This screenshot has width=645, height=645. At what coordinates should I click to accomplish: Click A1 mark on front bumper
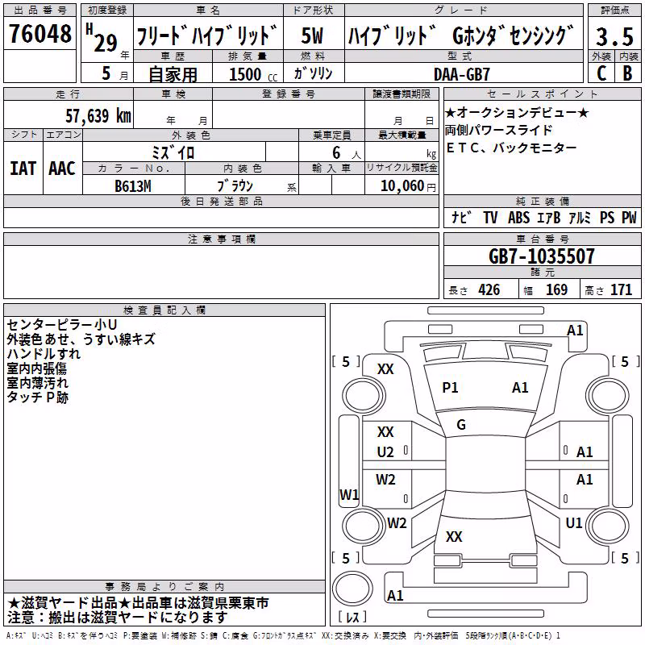(575, 331)
